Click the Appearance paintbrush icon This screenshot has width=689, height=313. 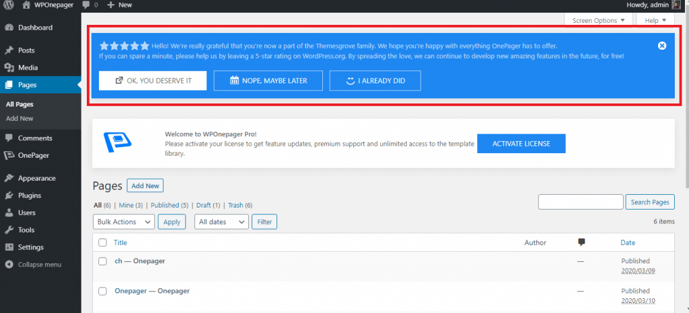pos(9,179)
